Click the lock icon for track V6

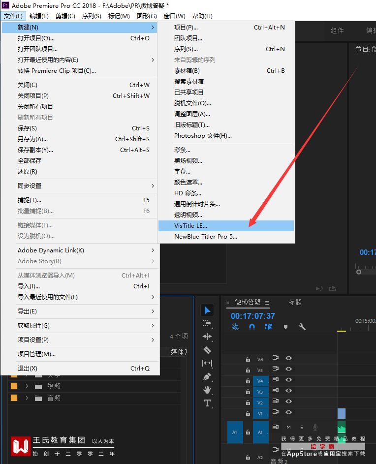pyautogui.click(x=248, y=359)
